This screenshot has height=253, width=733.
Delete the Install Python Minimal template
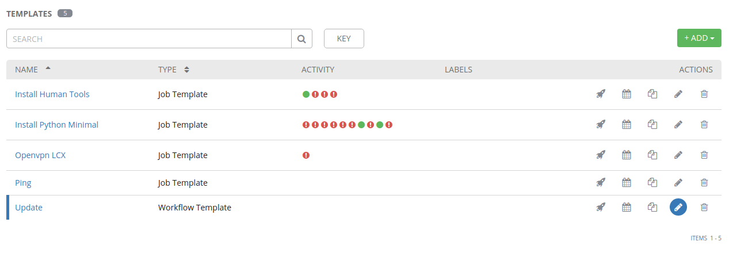704,124
